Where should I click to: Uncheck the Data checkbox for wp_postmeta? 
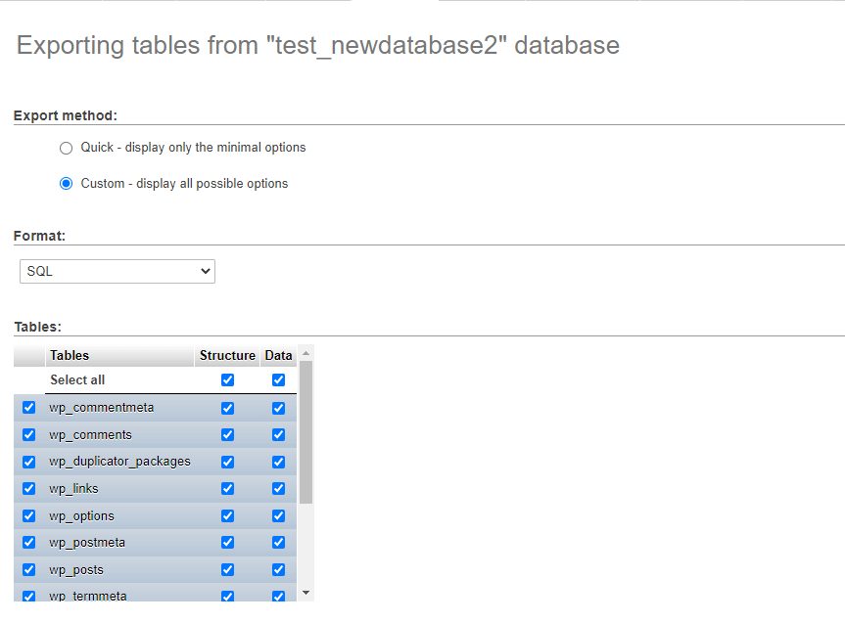[x=278, y=542]
